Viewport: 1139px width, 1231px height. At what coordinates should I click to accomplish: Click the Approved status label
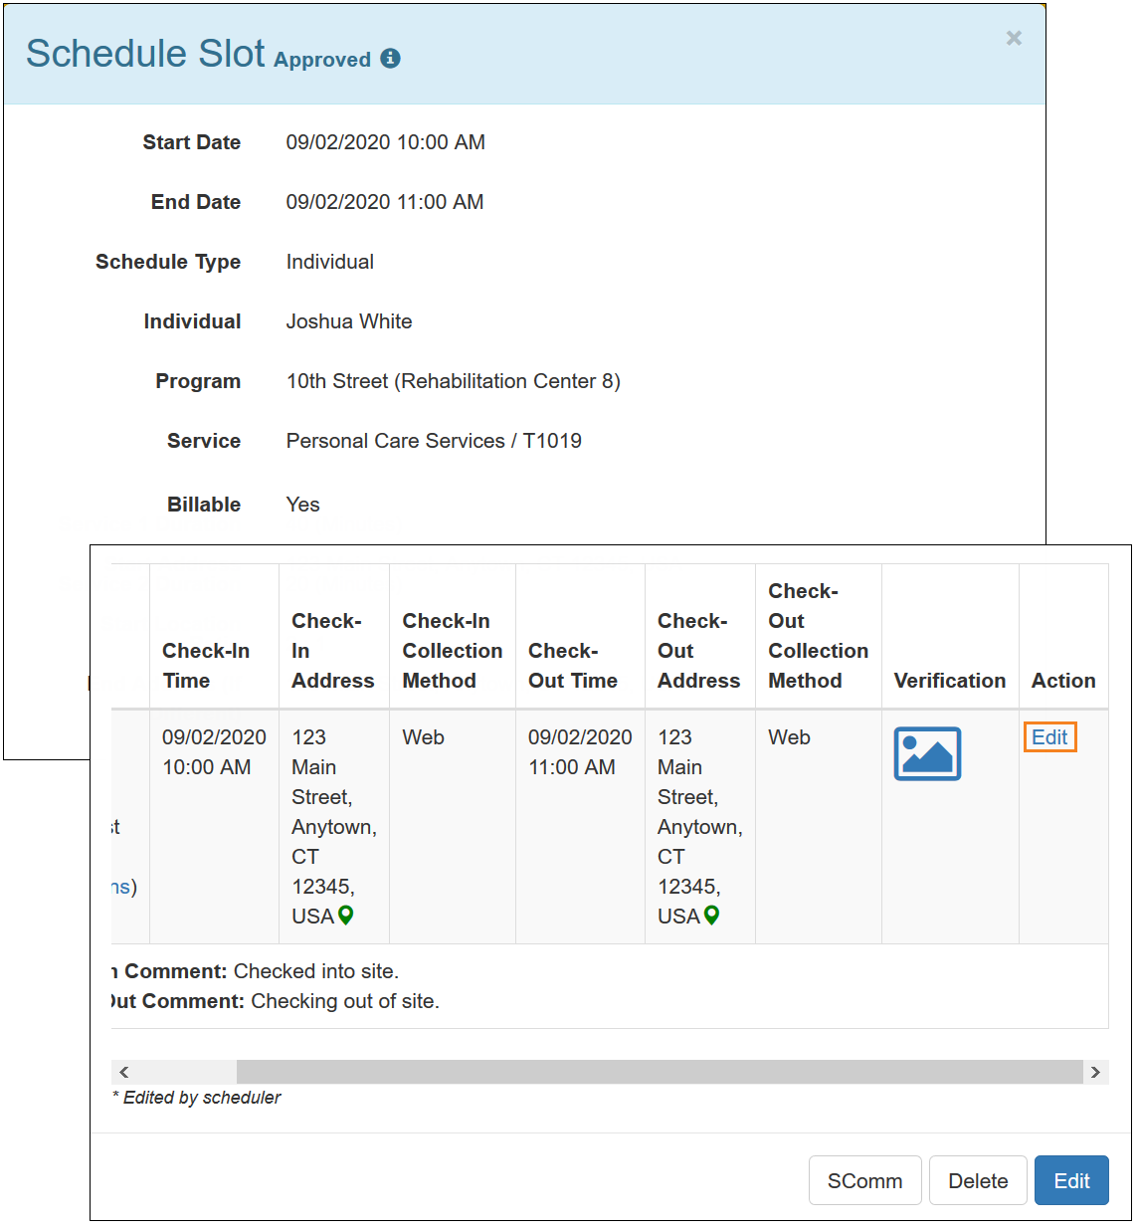322,60
